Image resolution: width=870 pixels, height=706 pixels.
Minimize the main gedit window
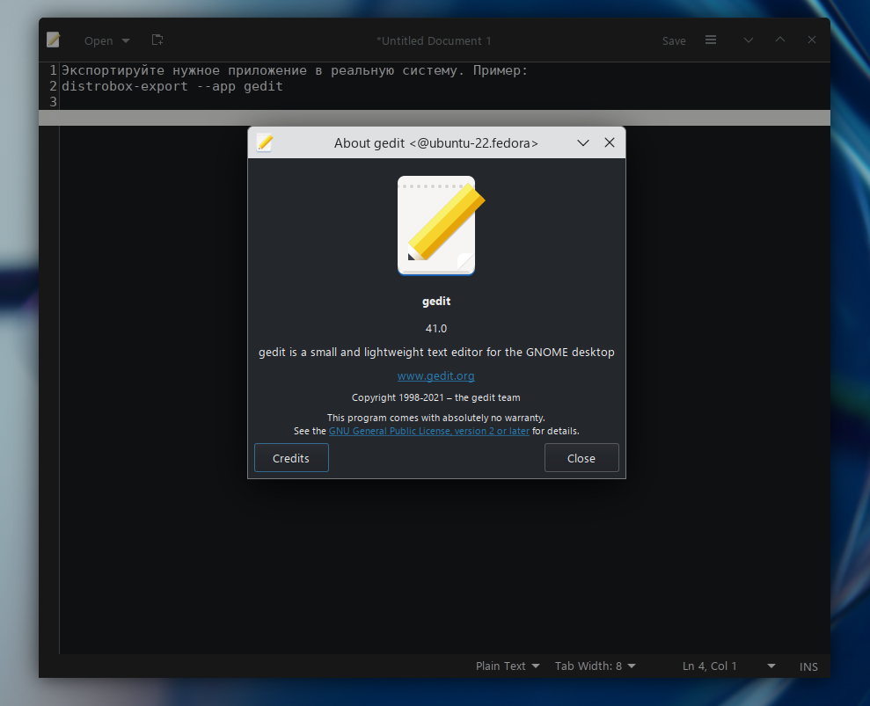[x=749, y=40]
